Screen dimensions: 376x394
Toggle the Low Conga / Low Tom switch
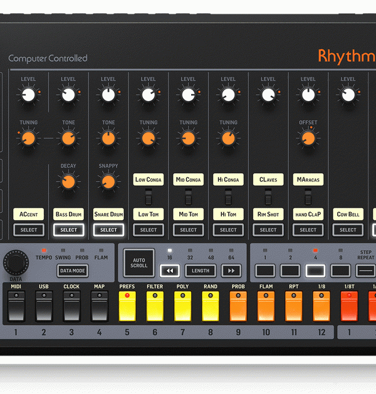point(149,197)
